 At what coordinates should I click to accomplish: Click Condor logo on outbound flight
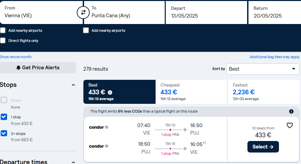coord(99,127)
